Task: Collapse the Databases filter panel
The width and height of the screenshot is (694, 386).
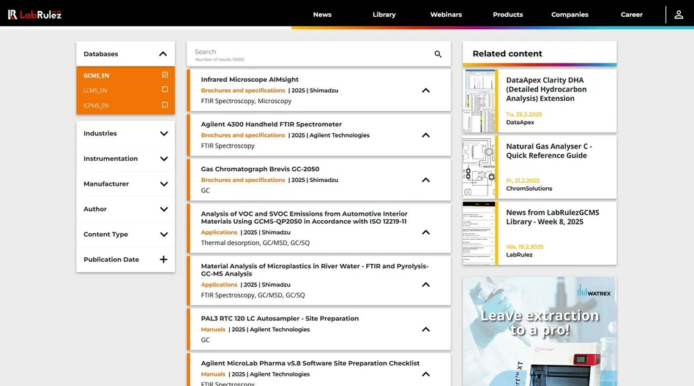Action: 163,54
